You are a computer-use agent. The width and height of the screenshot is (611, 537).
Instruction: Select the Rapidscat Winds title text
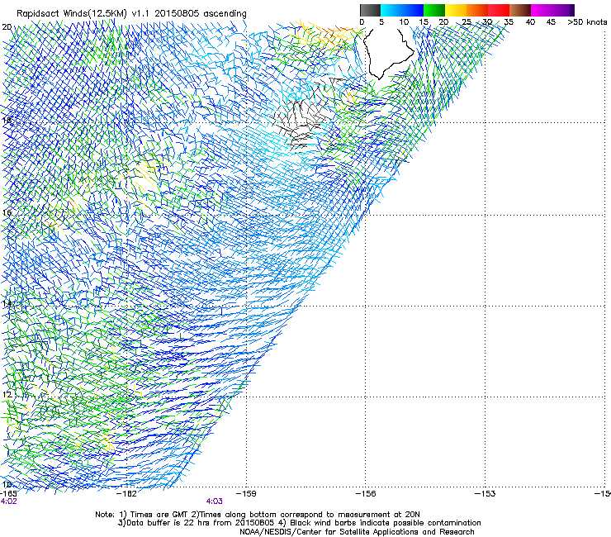(131, 14)
